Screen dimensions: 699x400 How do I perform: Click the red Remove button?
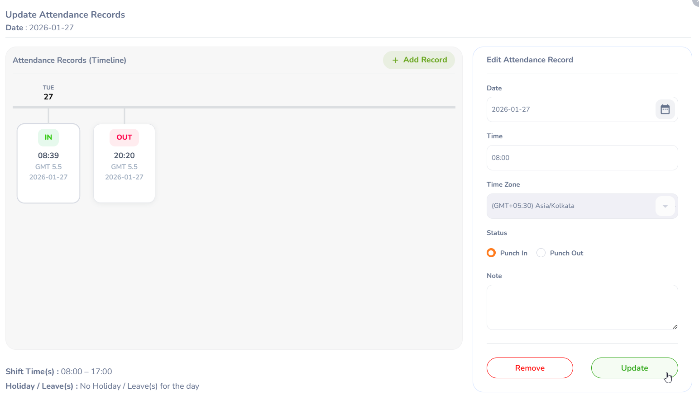coord(530,368)
